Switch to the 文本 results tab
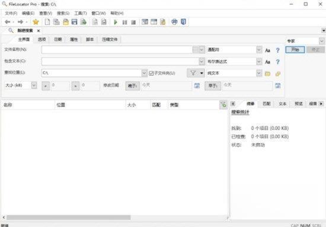 (282, 104)
